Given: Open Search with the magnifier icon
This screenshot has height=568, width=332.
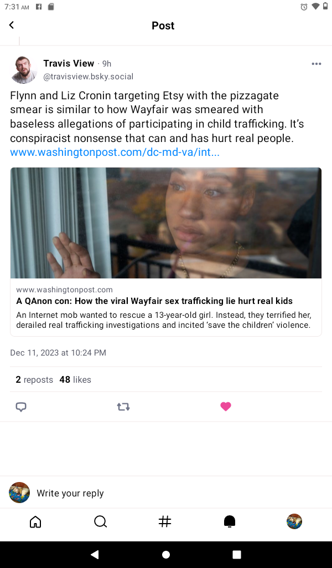Looking at the screenshot, I should 100,521.
